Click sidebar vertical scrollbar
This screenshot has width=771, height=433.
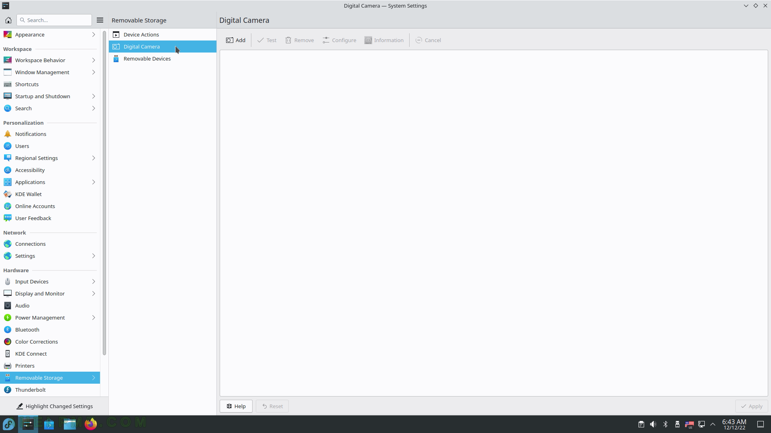coord(104,192)
